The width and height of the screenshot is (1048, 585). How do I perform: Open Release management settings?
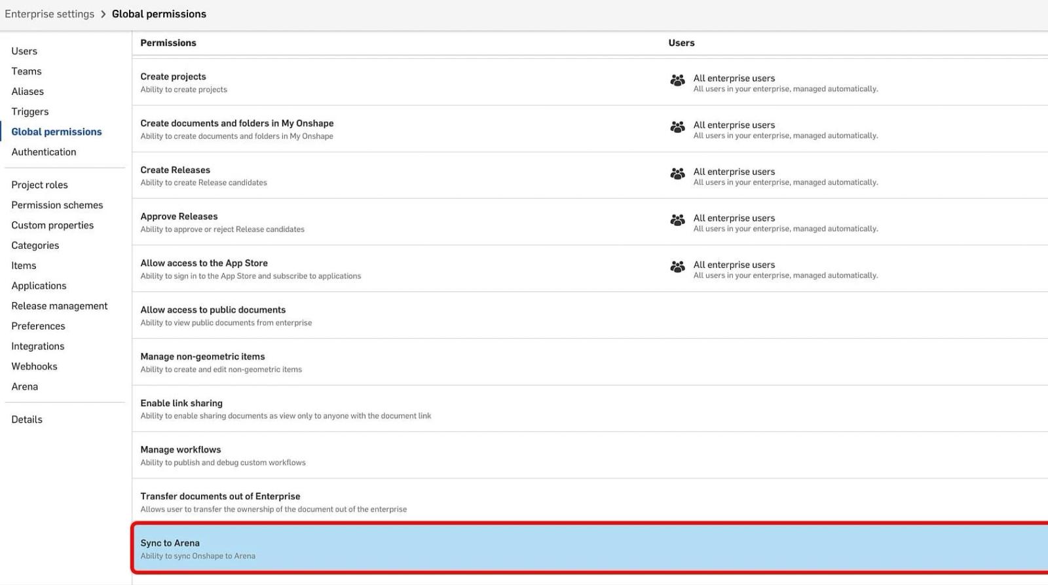[x=60, y=306]
